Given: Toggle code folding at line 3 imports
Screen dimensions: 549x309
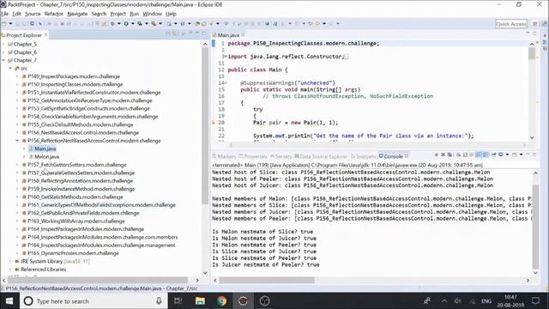Looking at the screenshot, I should point(226,57).
